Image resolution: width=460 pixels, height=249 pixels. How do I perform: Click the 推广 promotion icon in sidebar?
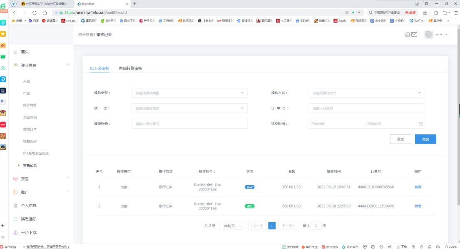pyautogui.click(x=15, y=192)
